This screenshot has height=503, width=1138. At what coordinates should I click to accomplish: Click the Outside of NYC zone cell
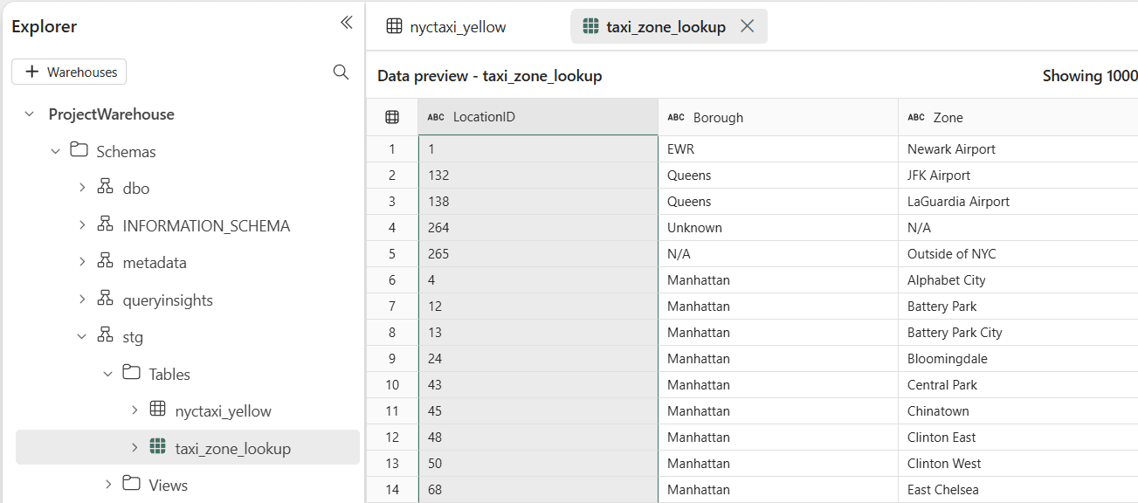(x=1018, y=254)
